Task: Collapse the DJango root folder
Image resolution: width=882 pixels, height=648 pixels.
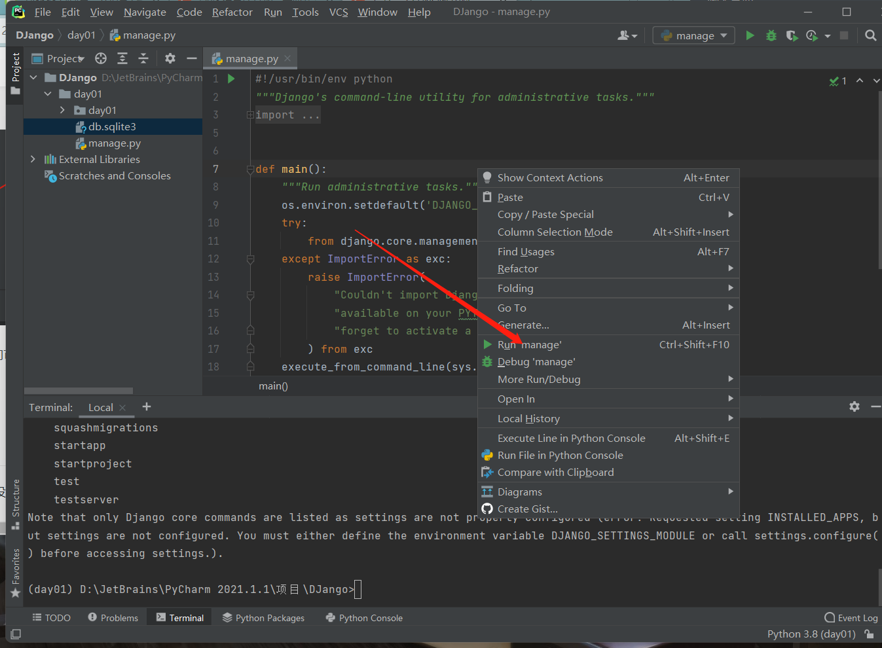Action: pos(34,77)
